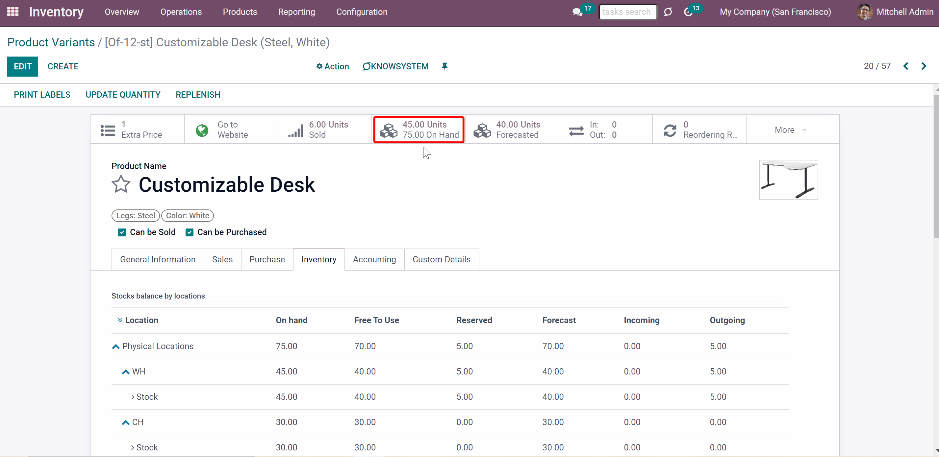
Task: Click the tasks search input field
Action: point(628,12)
